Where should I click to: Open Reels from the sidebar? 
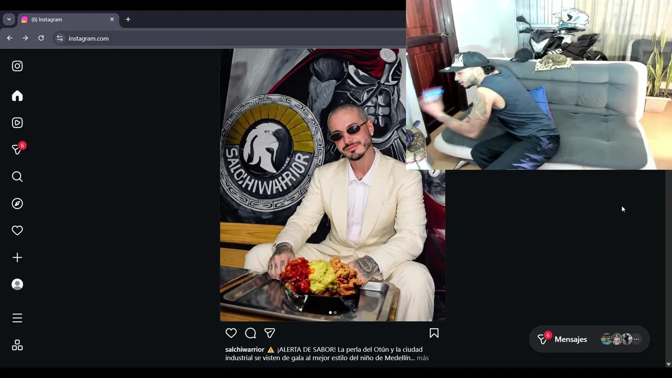tap(17, 123)
